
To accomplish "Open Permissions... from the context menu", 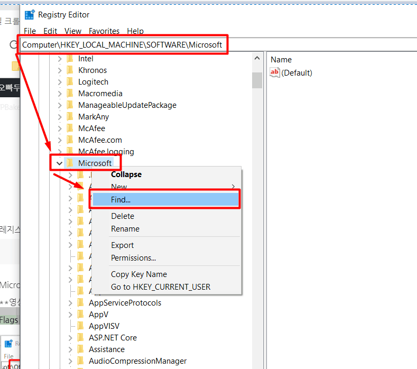I will coord(166,258).
